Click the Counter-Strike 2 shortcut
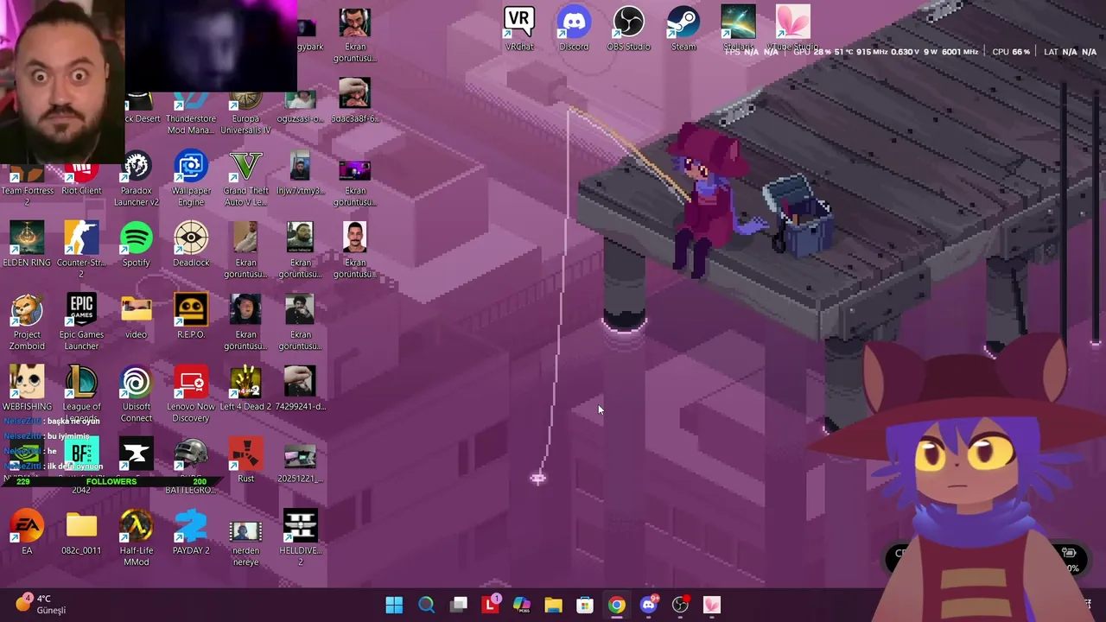The width and height of the screenshot is (1106, 622). pos(81,251)
